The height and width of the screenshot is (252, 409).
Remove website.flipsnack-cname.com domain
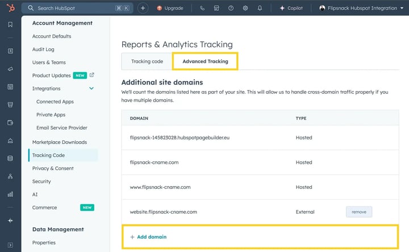click(359, 212)
